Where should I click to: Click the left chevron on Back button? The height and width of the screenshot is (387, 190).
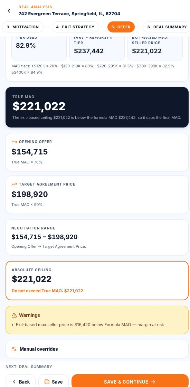click(x=14, y=382)
